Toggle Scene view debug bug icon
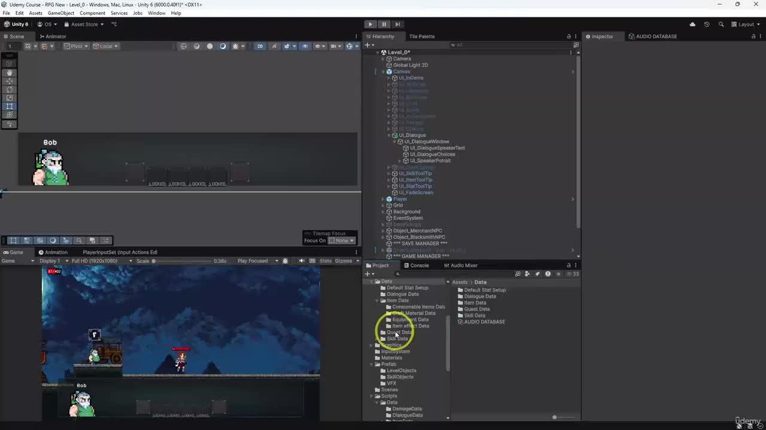Screen dimensions: 766x430 (x=235, y=46)
